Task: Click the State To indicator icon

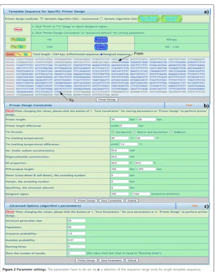Action: [x=23, y=54]
